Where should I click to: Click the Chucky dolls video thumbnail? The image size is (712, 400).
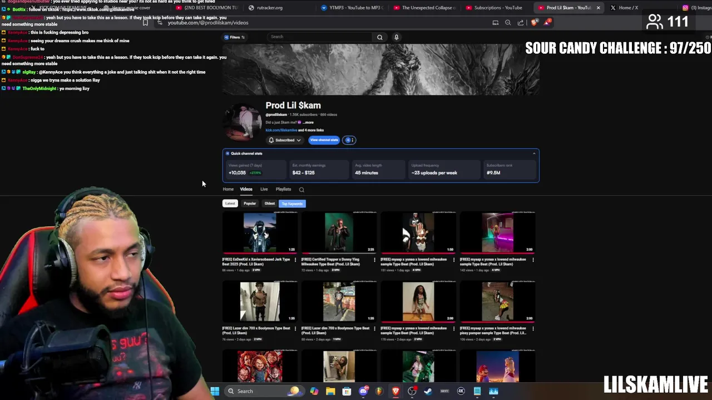(x=260, y=366)
